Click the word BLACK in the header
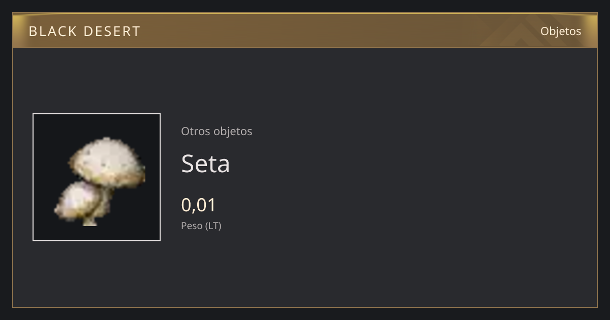 coord(53,31)
